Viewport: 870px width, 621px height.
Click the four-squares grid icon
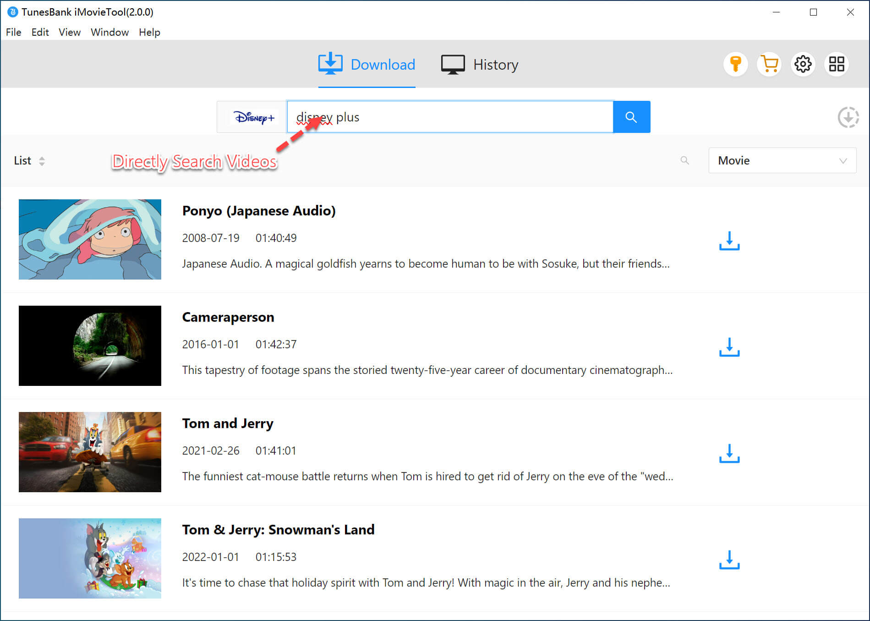pos(836,64)
